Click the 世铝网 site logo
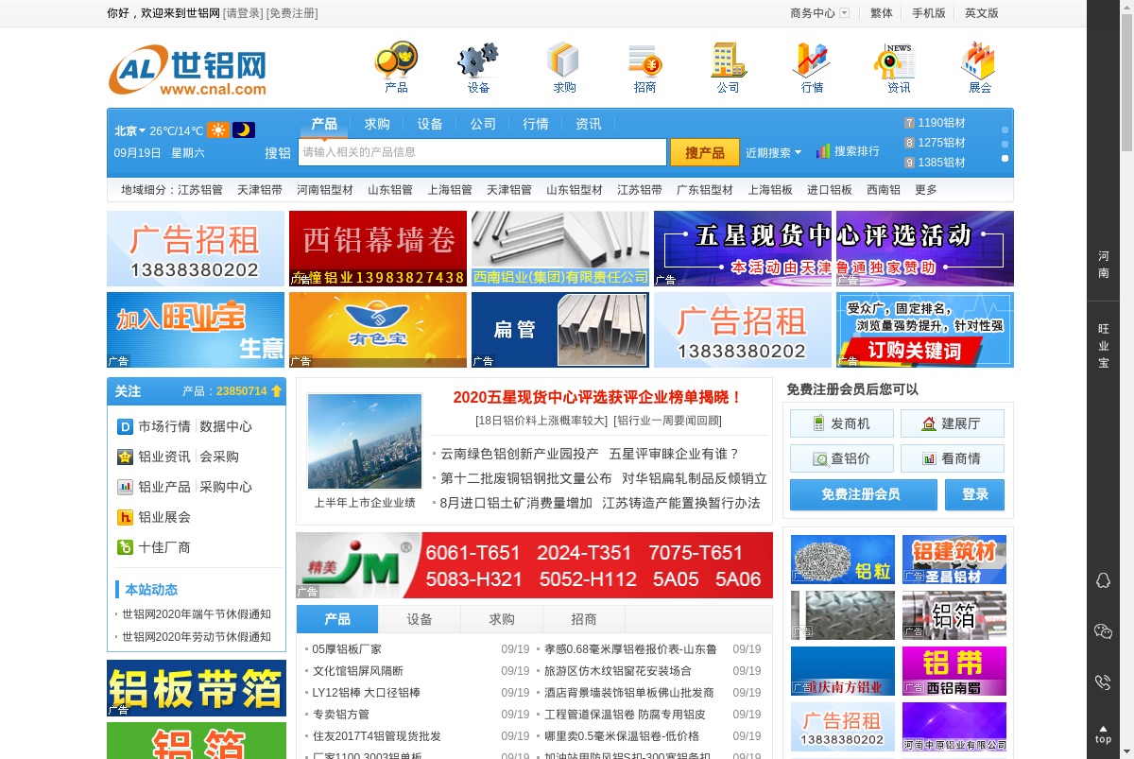Screen dimensions: 1134x759 [x=188, y=70]
